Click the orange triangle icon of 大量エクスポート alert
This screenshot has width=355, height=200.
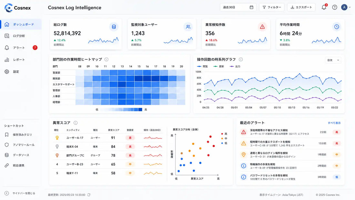click(244, 143)
